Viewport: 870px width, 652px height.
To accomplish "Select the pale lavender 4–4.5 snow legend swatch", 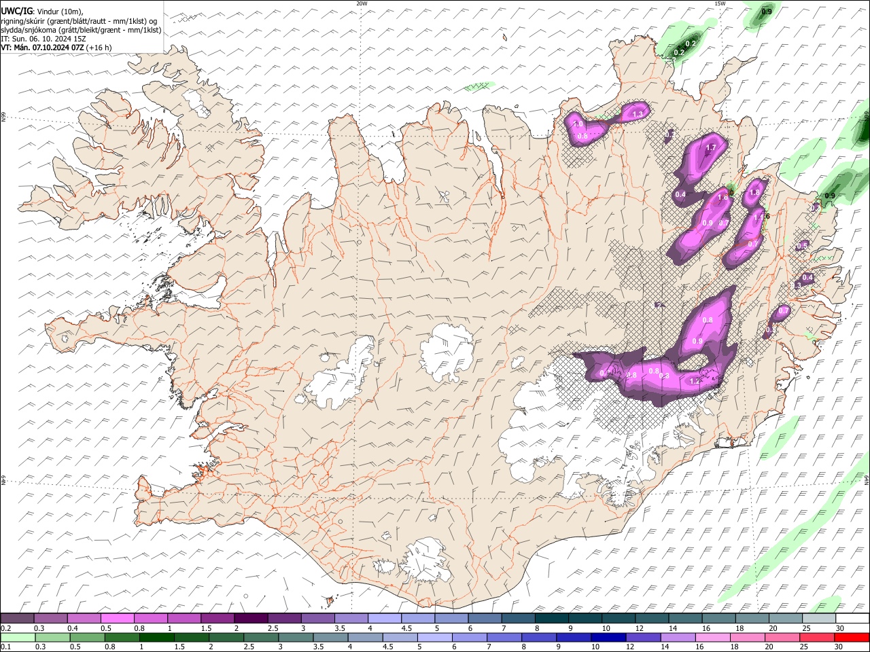I will point(384,619).
